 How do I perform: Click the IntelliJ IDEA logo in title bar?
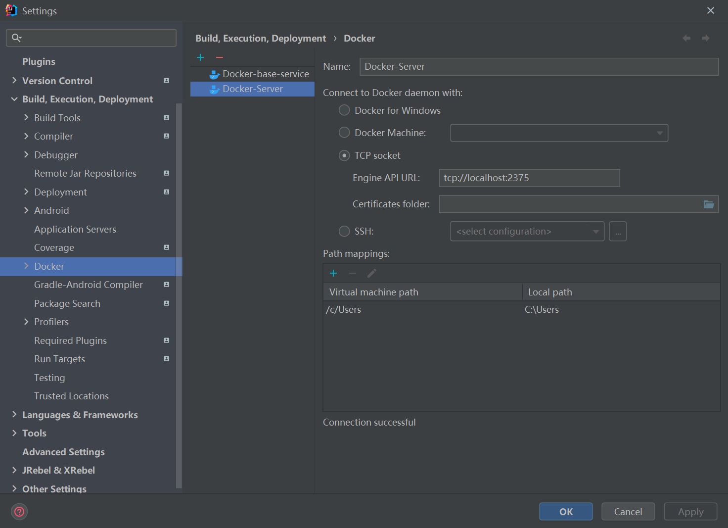click(11, 10)
